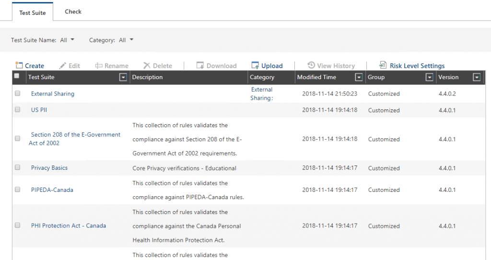Viewport: 491px width, 260px height.
Task: Click the PIPEDA-Canada rules description text
Action: [188, 190]
